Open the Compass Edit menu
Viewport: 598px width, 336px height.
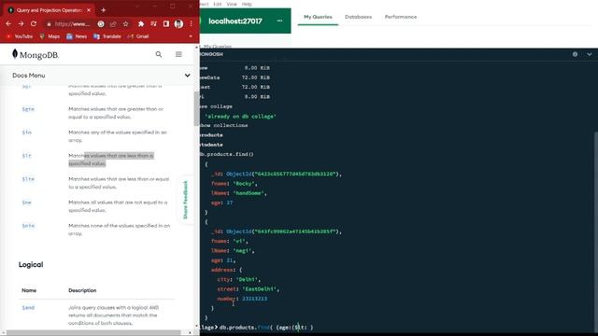218,4
